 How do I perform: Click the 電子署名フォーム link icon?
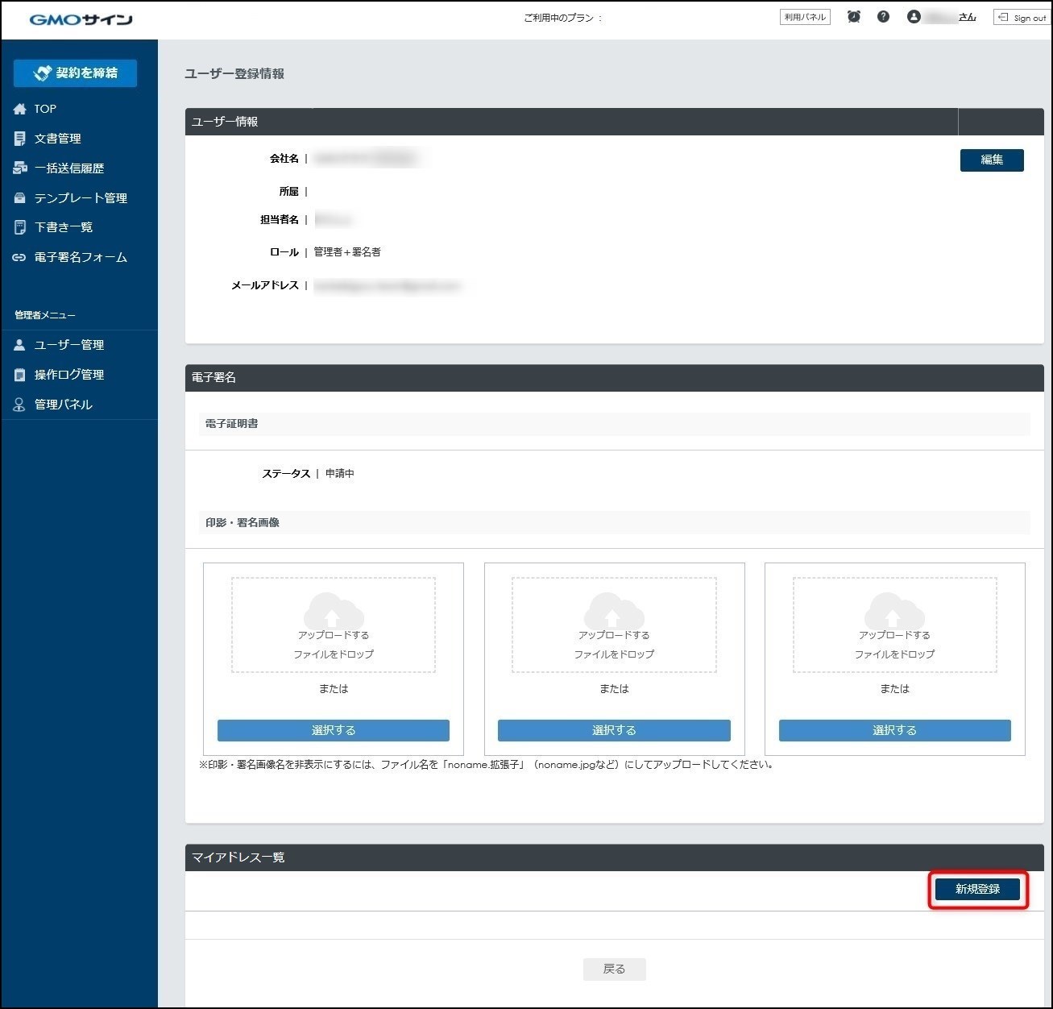[x=19, y=258]
